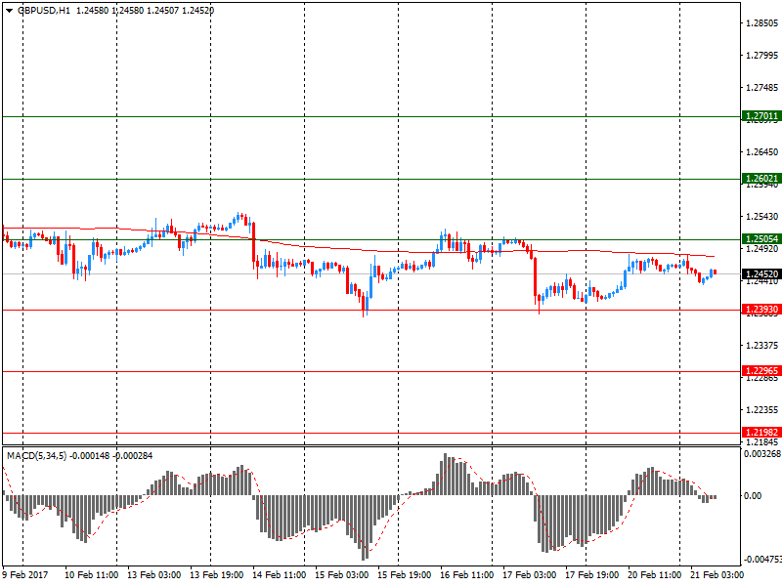
Task: Select the 1.22355 price scale value
Action: pos(762,409)
